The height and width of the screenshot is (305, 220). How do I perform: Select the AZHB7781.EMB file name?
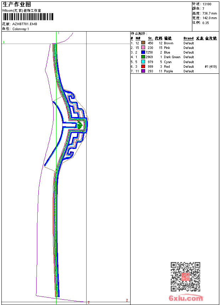pos(24,24)
